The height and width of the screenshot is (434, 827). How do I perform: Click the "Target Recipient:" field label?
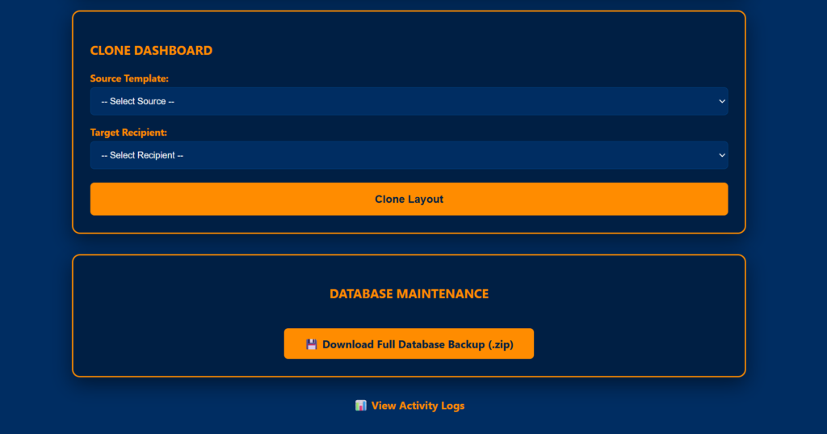pyautogui.click(x=128, y=132)
